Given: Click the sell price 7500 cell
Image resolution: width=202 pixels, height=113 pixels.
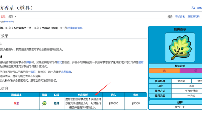Looking at the screenshot, I should [x=136, y=103].
